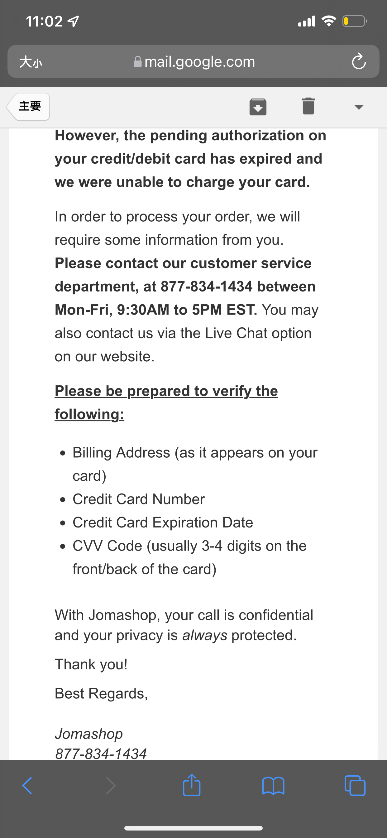This screenshot has height=838, width=387.
Task: Open the 大小 text size menu
Action: [x=31, y=61]
